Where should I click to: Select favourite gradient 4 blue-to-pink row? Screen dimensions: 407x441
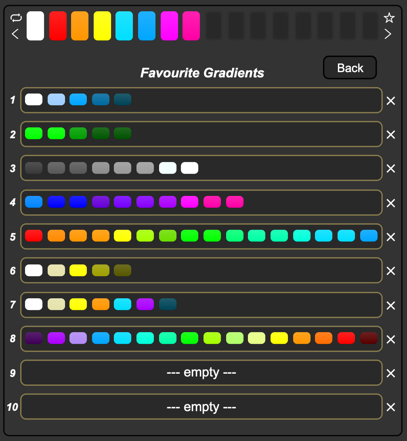click(201, 202)
